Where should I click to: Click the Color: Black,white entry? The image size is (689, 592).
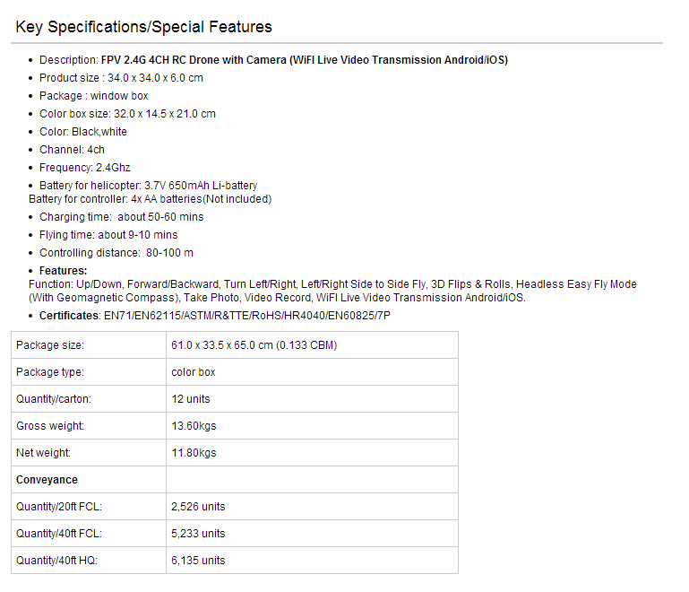click(x=83, y=132)
